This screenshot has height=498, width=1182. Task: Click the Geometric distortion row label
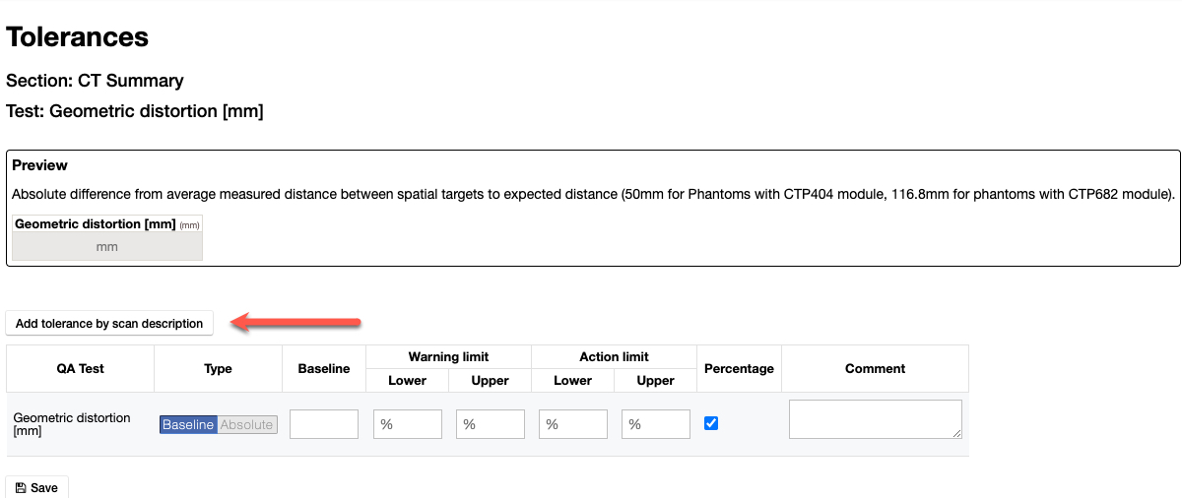[72, 424]
